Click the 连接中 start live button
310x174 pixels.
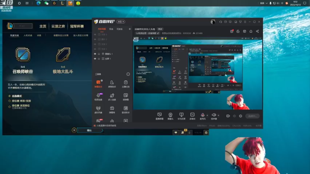pos(253,116)
